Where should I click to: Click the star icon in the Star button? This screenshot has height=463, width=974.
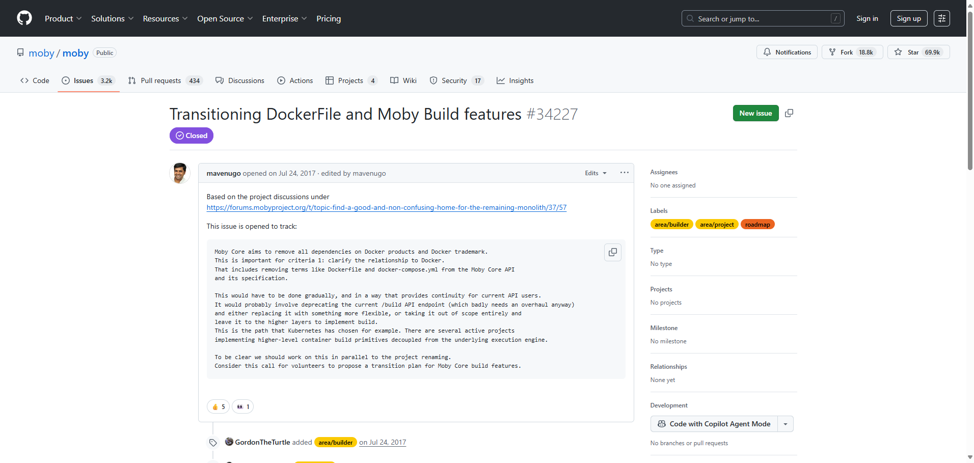coord(898,52)
